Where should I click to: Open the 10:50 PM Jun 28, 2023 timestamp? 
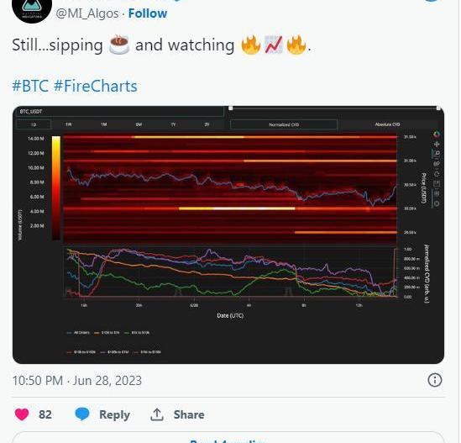click(x=77, y=380)
